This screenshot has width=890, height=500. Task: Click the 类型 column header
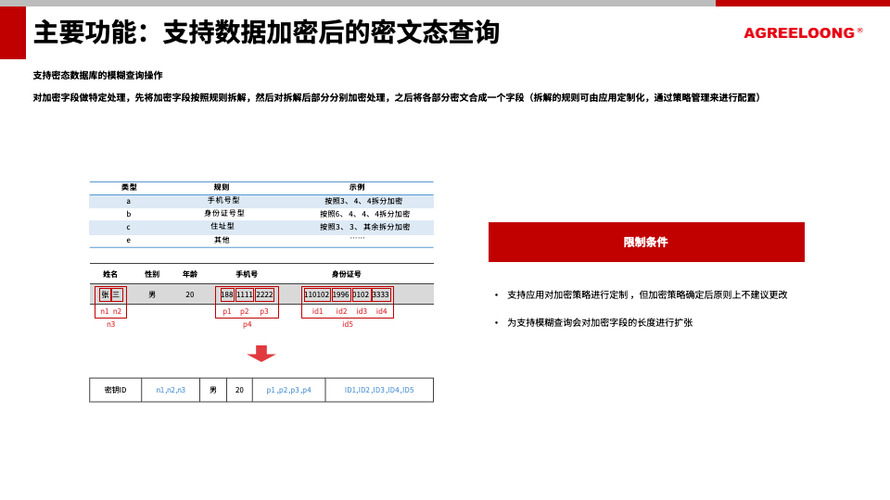click(x=129, y=187)
